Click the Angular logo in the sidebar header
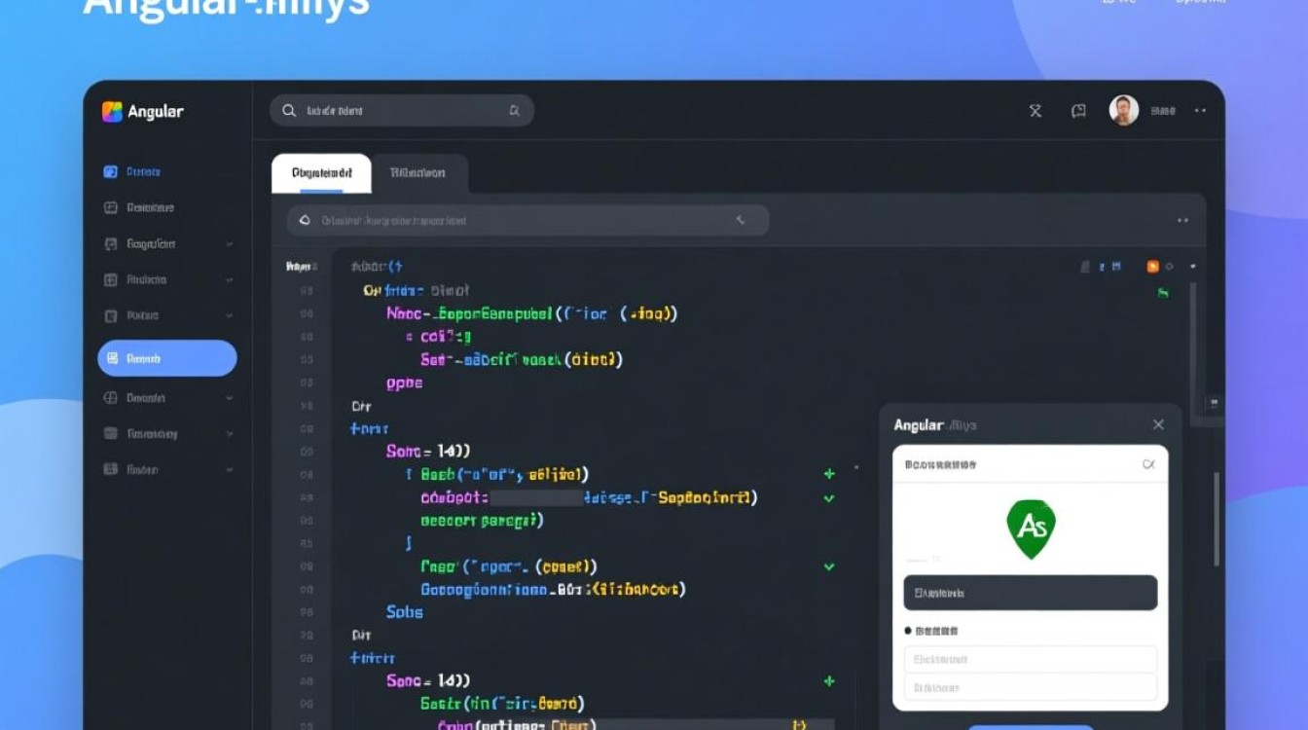The image size is (1308, 730). pyautogui.click(x=111, y=112)
